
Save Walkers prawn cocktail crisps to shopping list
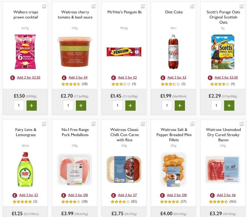tap(44, 6)
